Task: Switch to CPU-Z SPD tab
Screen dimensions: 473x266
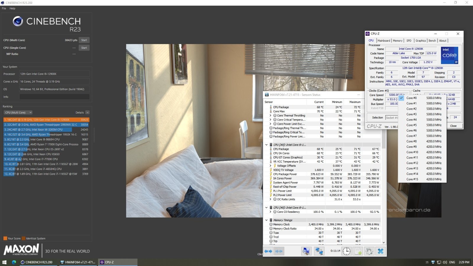Action: [x=409, y=40]
